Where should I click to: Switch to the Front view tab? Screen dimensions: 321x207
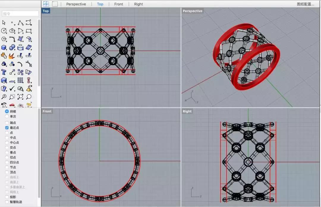(x=119, y=4)
